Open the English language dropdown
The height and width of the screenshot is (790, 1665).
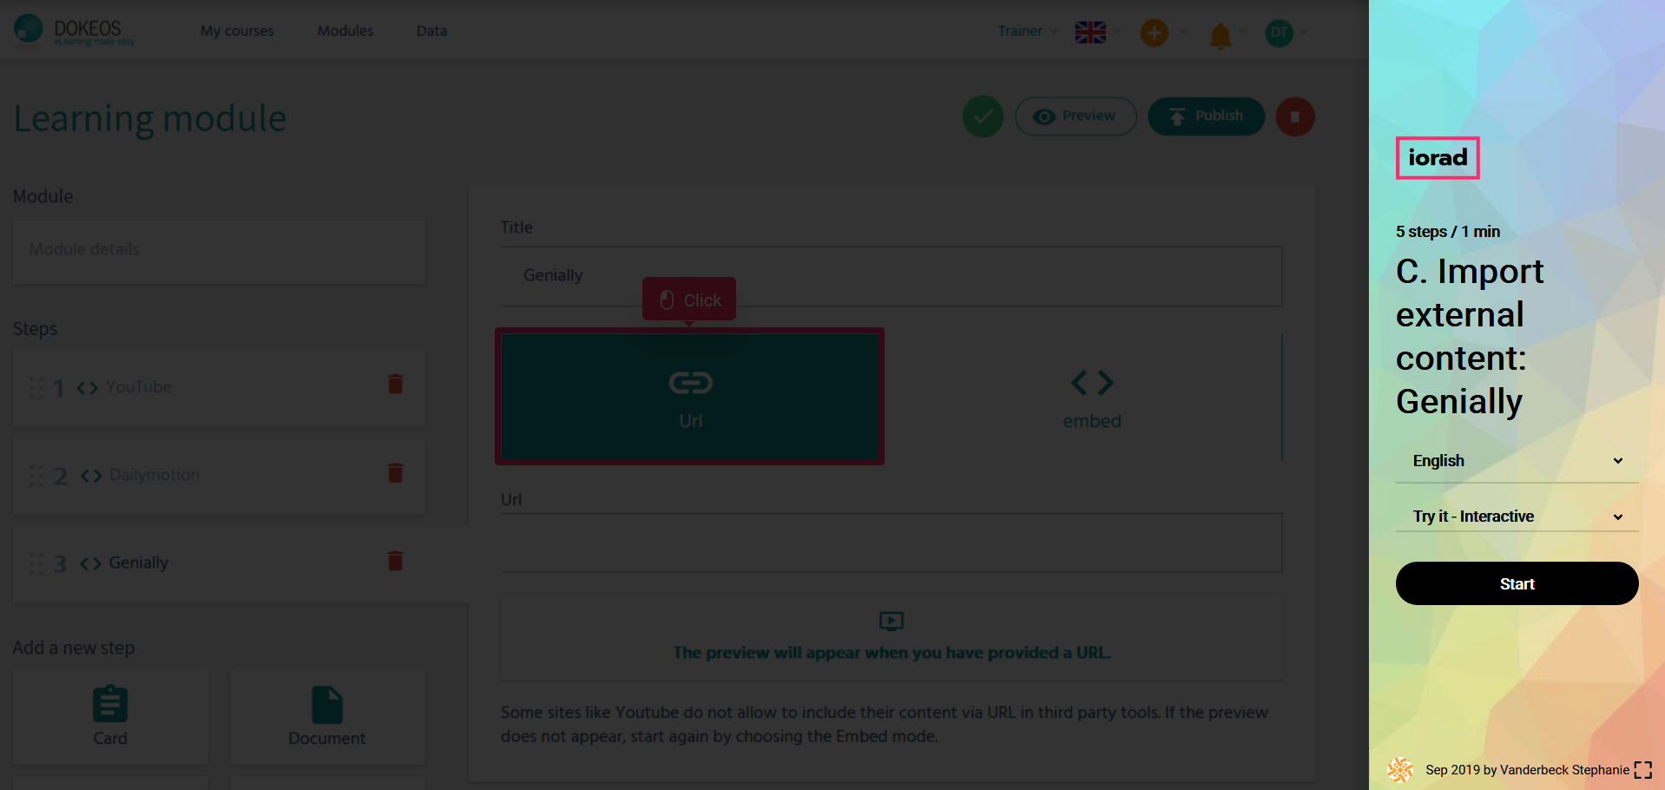1517,461
